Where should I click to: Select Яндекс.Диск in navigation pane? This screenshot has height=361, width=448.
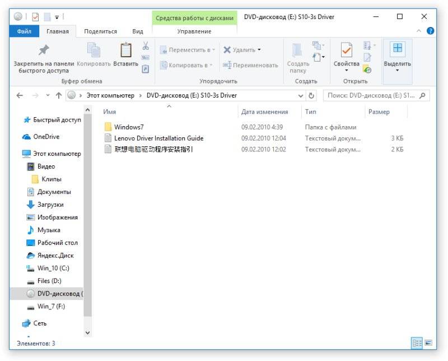pyautogui.click(x=55, y=256)
